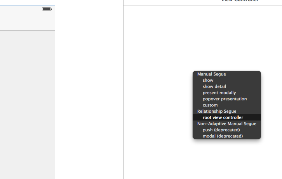
Task: Choose "push (deprecated)" segue
Action: 221,130
